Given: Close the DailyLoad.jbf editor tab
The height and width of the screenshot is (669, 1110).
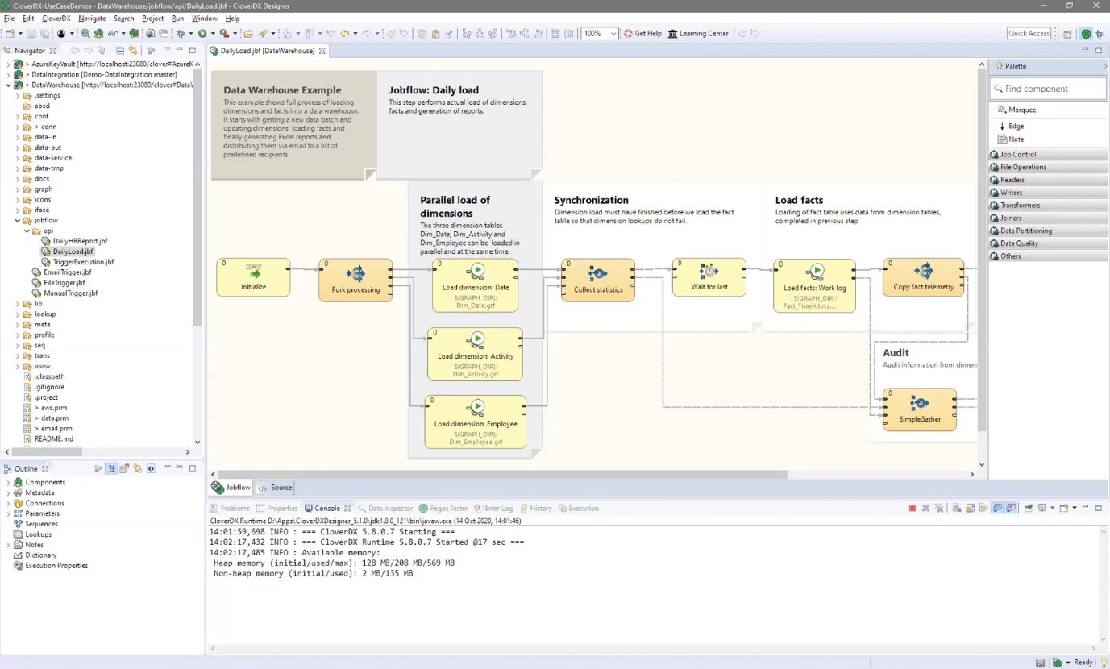Looking at the screenshot, I should (322, 51).
